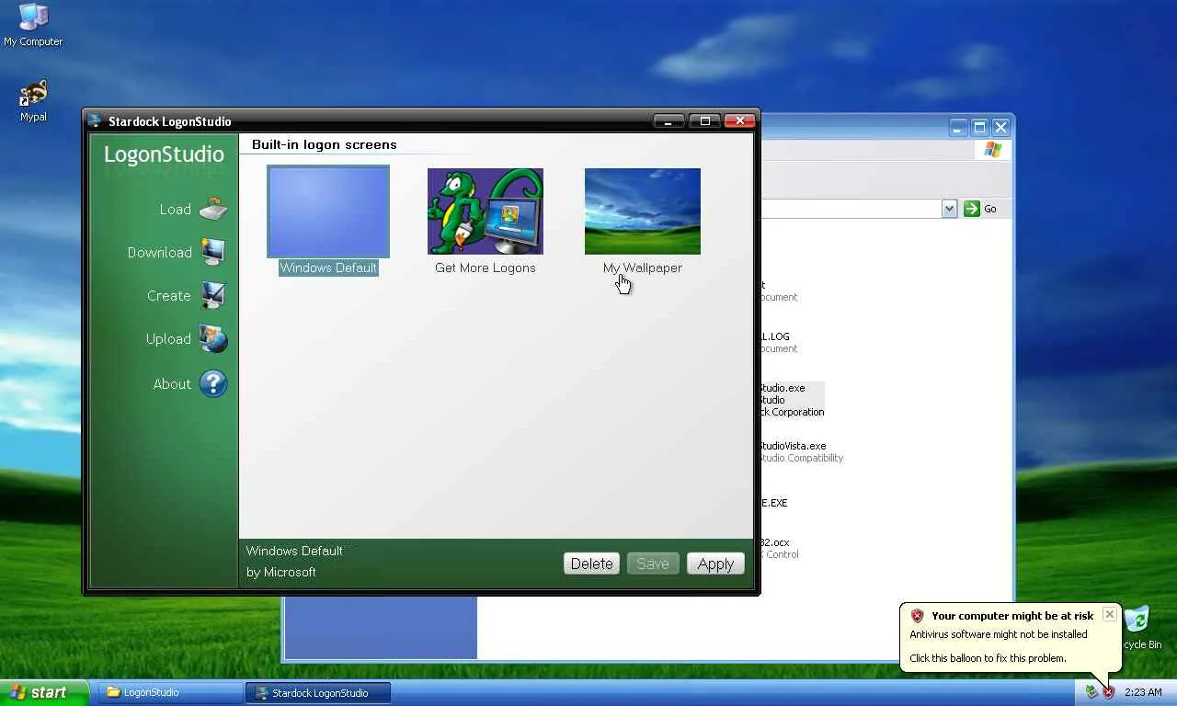Expand the address bar dropdown in Explorer window
Viewport: 1177px width, 706px height.
(950, 209)
